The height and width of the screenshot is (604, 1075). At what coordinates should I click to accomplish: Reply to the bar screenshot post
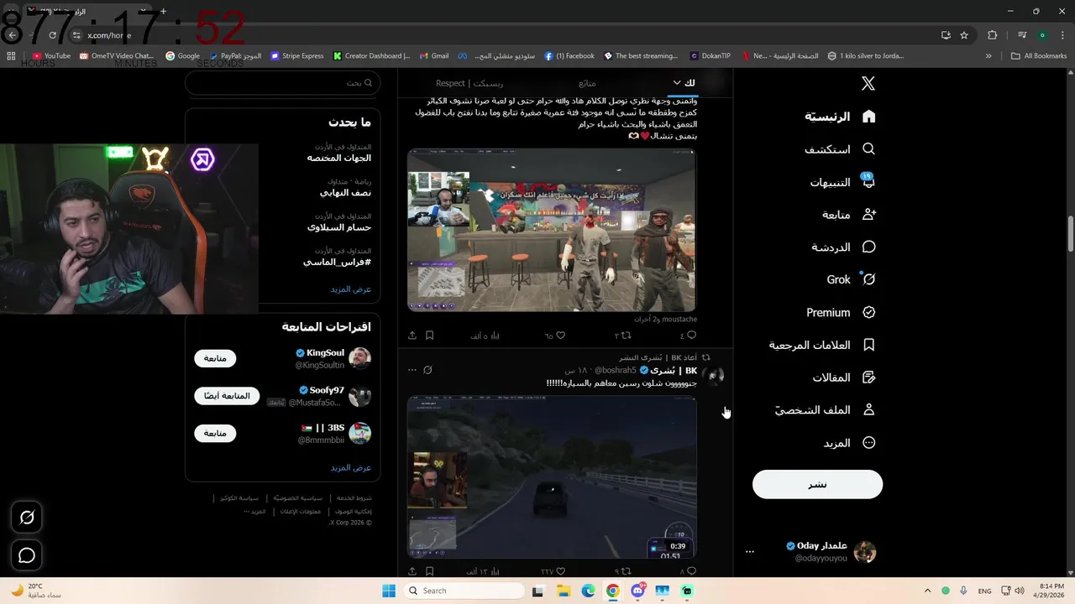tap(691, 336)
